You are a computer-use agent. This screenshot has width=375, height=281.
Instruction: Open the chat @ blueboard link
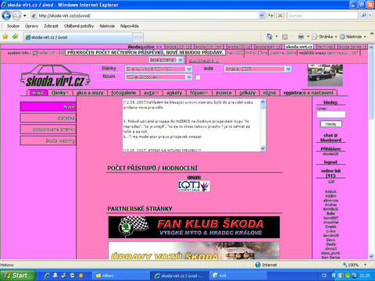(x=330, y=137)
